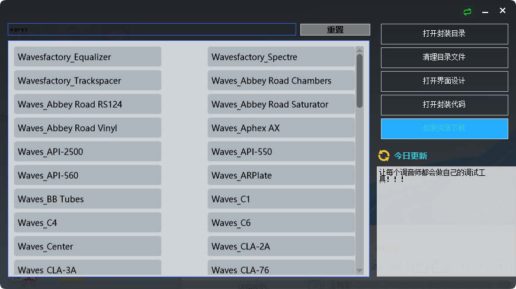Select Waves_Abbey Road RS124
This screenshot has height=289, width=516.
[88, 104]
